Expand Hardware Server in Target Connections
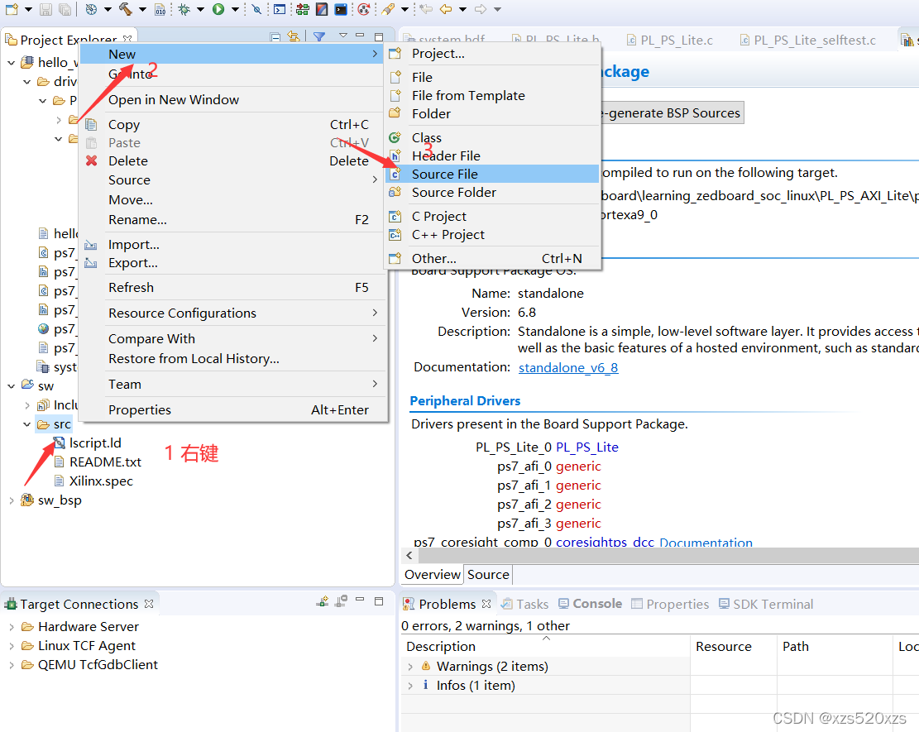919x732 pixels. coord(11,626)
